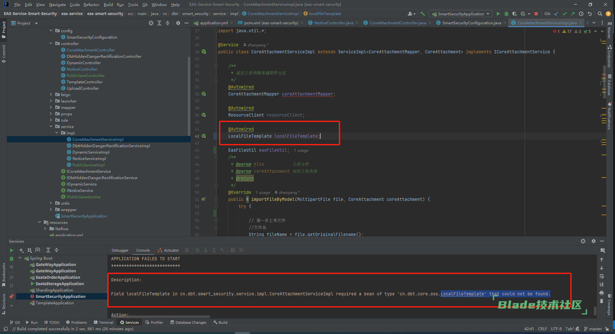Toggle soft-wrap in the console
Viewport: 615px width, 334px height.
[602, 276]
